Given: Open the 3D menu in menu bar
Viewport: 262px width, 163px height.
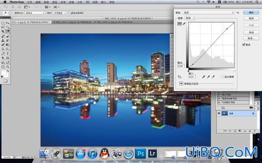Looking at the screenshot, I should pyautogui.click(x=87, y=2).
